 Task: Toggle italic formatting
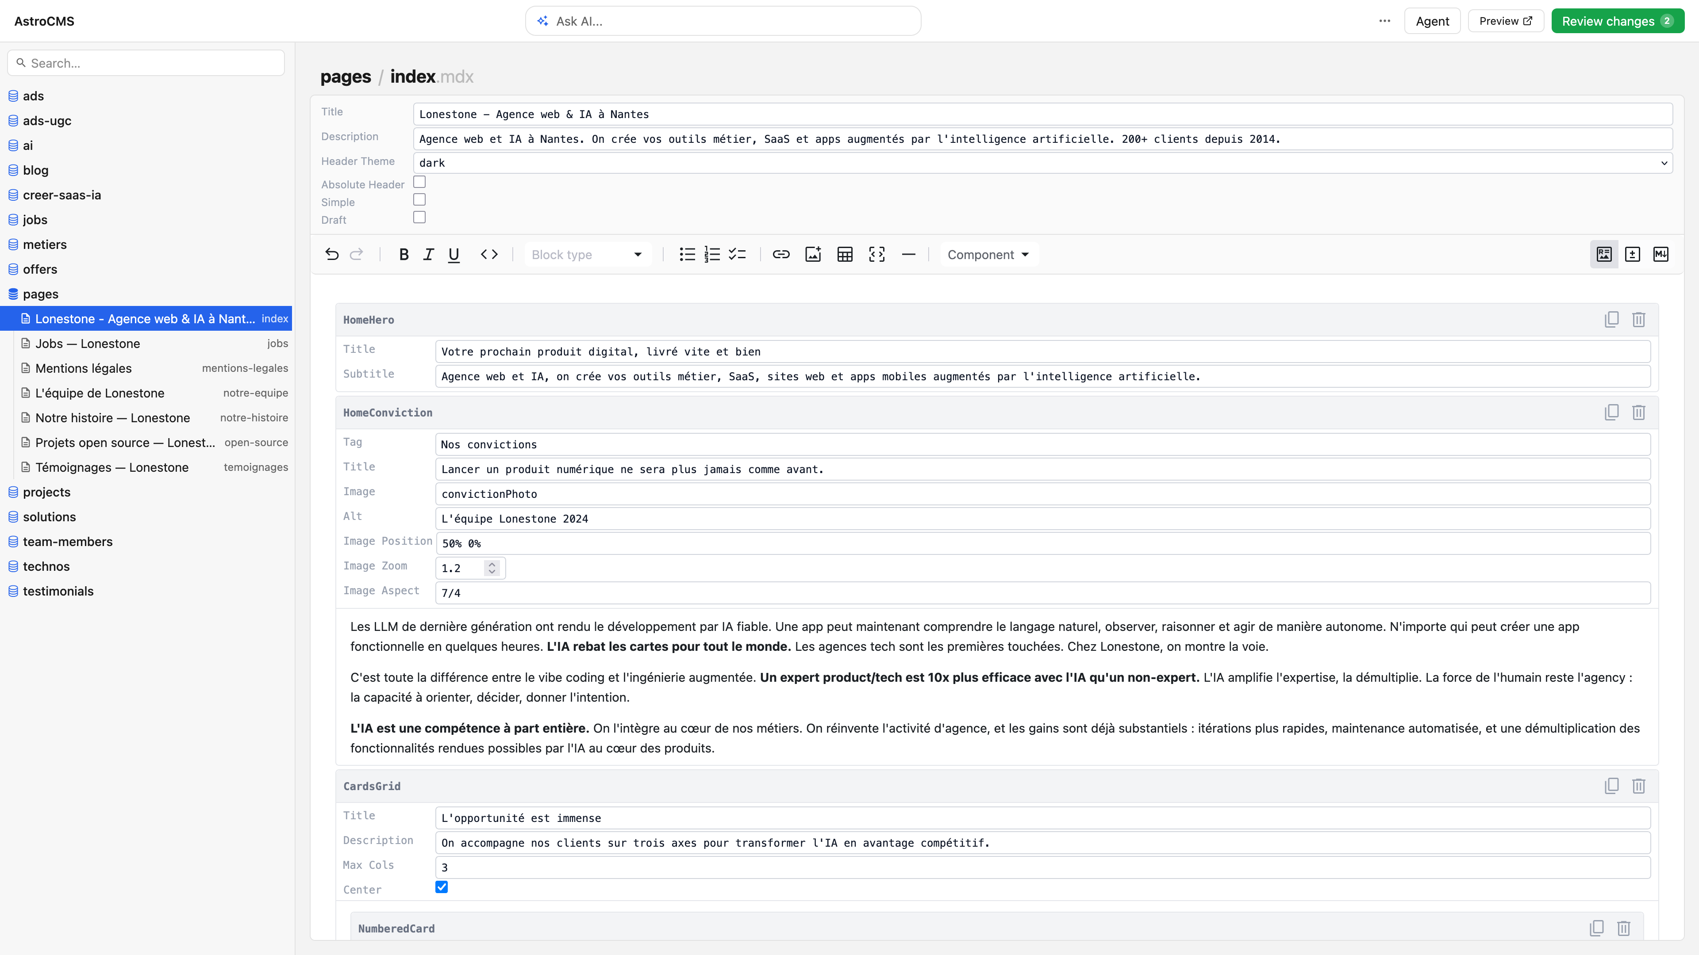[429, 254]
